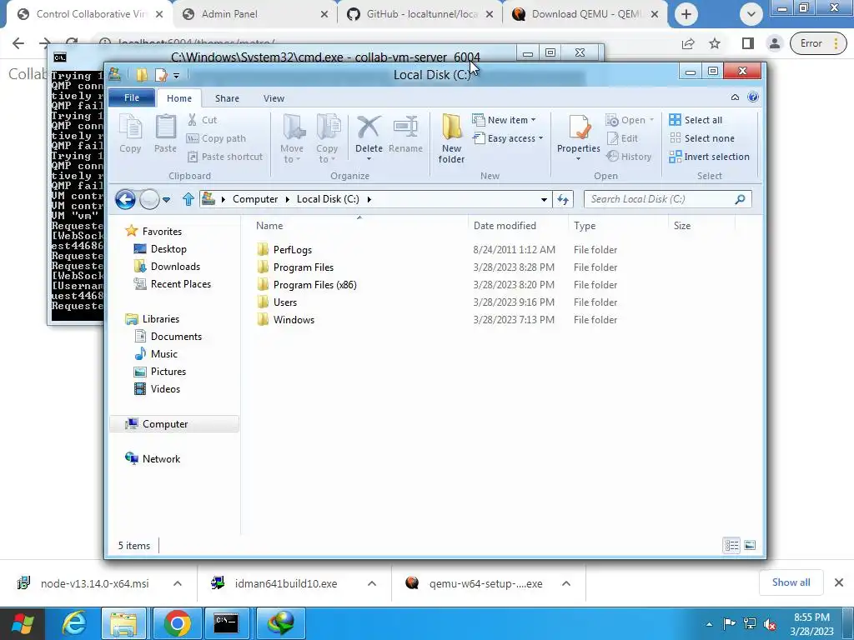The image size is (854, 640).
Task: Click the Properties icon
Action: [x=579, y=128]
